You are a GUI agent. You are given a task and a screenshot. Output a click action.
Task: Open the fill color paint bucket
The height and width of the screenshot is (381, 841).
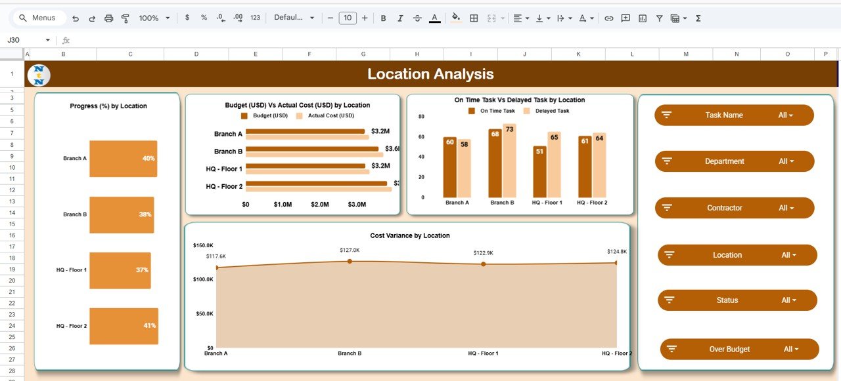point(456,18)
